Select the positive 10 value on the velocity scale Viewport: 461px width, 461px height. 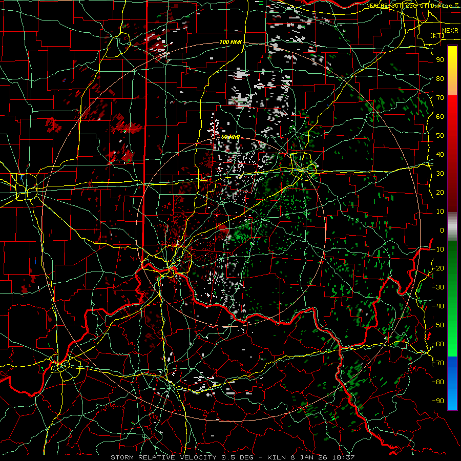(x=440, y=212)
